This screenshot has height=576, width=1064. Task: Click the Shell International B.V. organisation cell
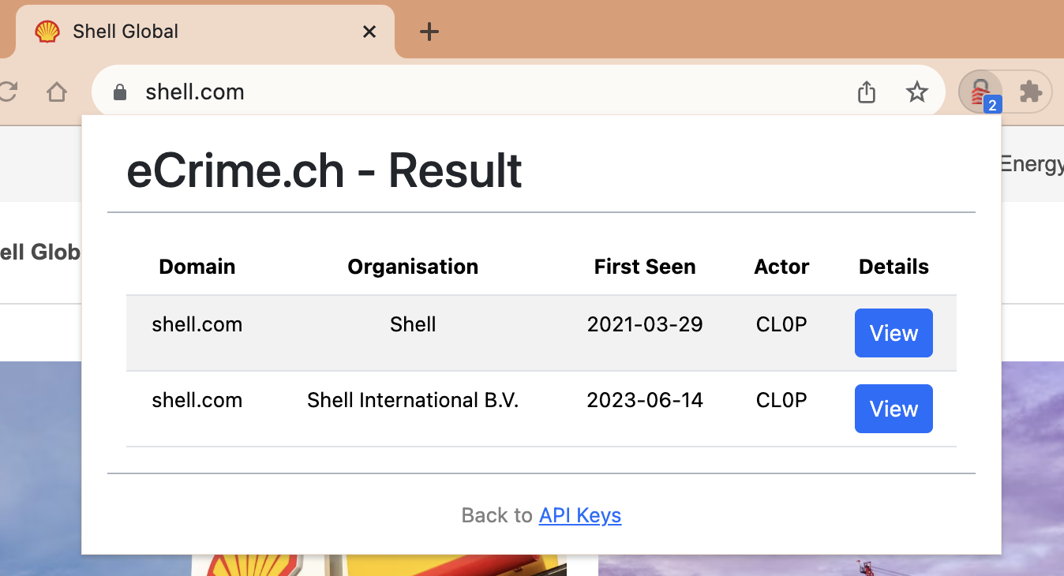click(413, 400)
